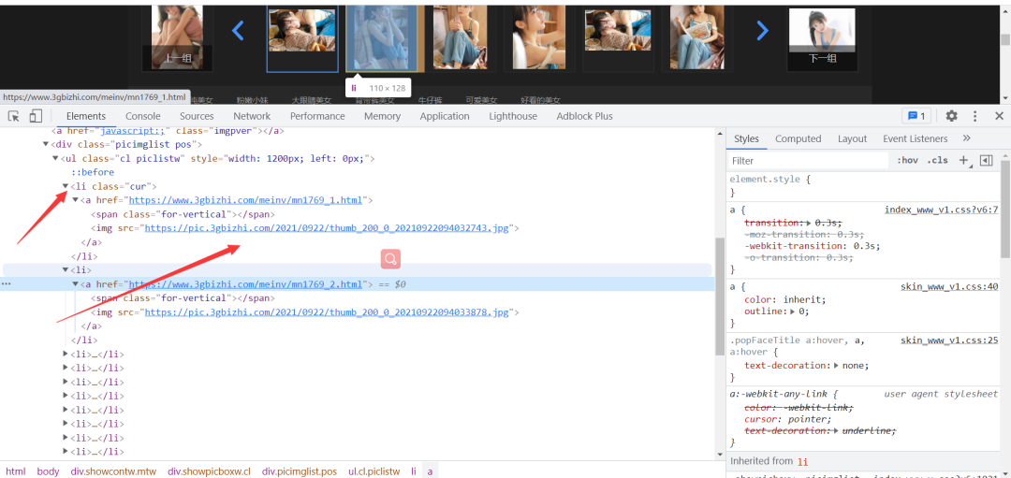The image size is (1011, 478).
Task: Open the Adblock Plus tab
Action: 585,116
